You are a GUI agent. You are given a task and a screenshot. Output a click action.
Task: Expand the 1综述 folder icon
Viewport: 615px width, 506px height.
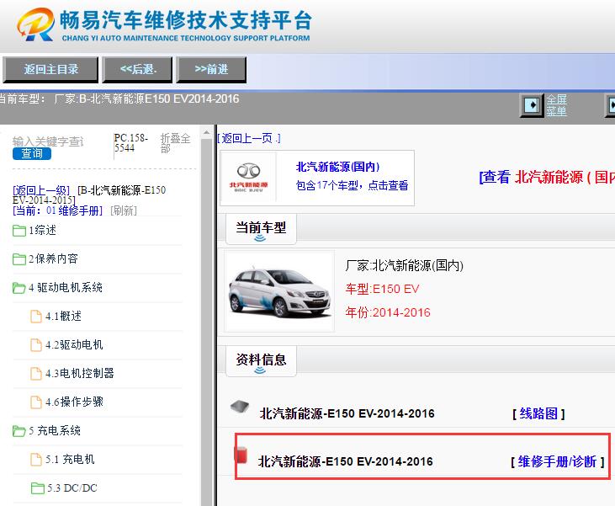(x=19, y=231)
